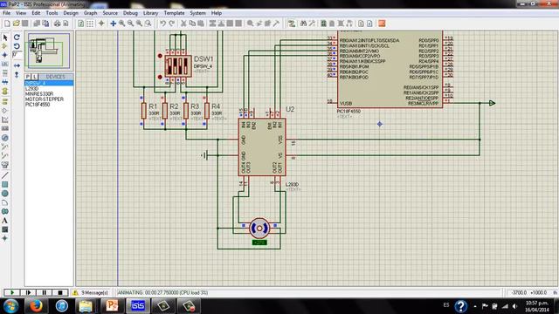Select the 2D Graphics Circle tool

tap(5, 194)
